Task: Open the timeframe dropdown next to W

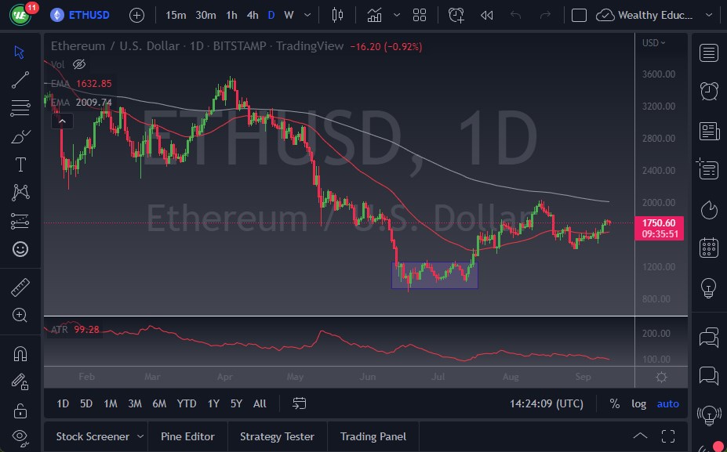Action: tap(307, 15)
